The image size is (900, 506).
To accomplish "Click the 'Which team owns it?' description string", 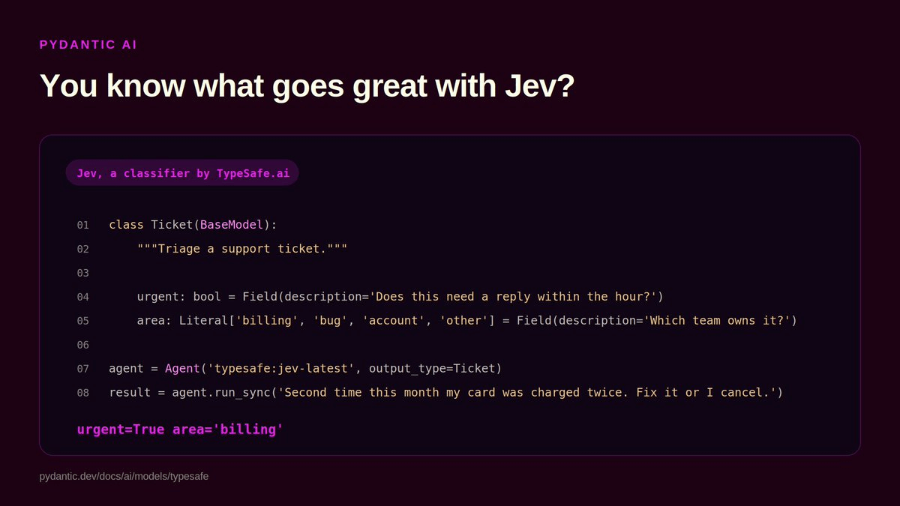I will point(716,321).
